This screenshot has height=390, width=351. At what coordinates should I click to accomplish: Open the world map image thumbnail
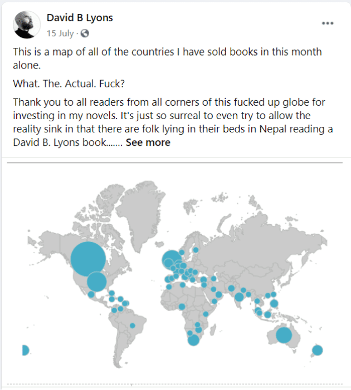pos(175,274)
